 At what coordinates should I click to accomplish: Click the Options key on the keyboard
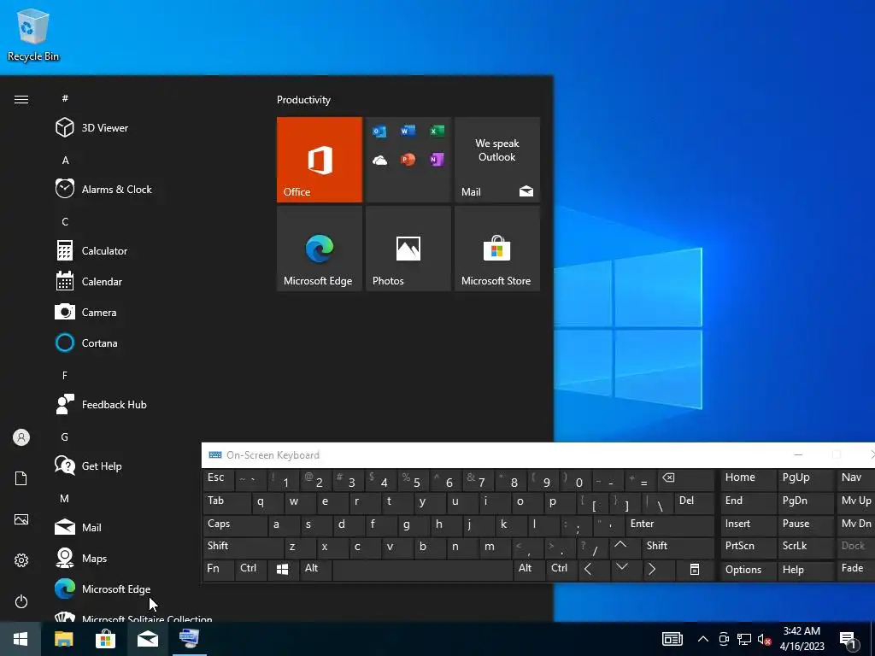pos(748,570)
